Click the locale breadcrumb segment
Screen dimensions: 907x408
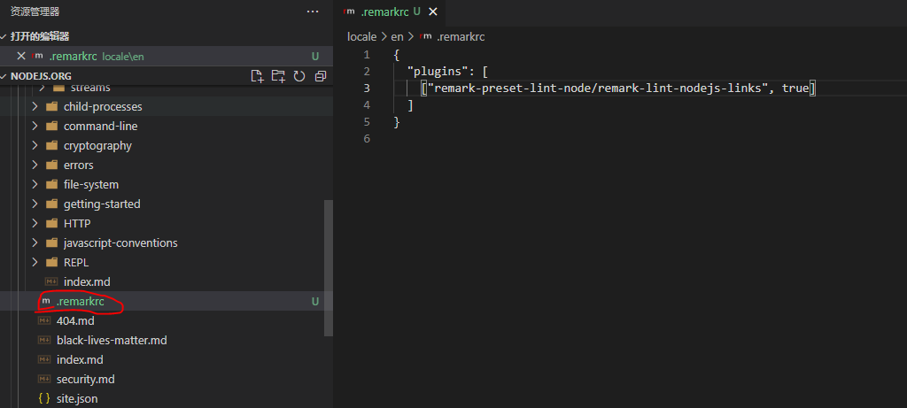(x=361, y=36)
